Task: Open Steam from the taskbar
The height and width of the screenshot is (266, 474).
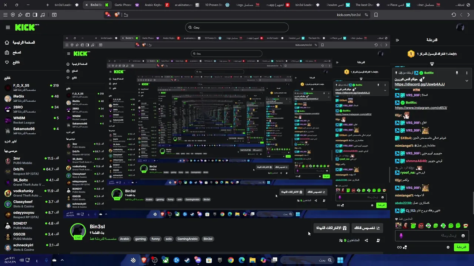Action: pyautogui.click(x=187, y=260)
